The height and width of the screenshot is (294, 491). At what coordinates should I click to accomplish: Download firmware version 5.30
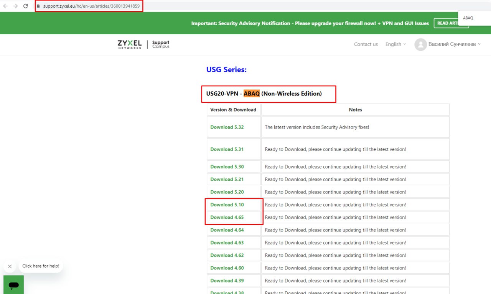click(227, 167)
